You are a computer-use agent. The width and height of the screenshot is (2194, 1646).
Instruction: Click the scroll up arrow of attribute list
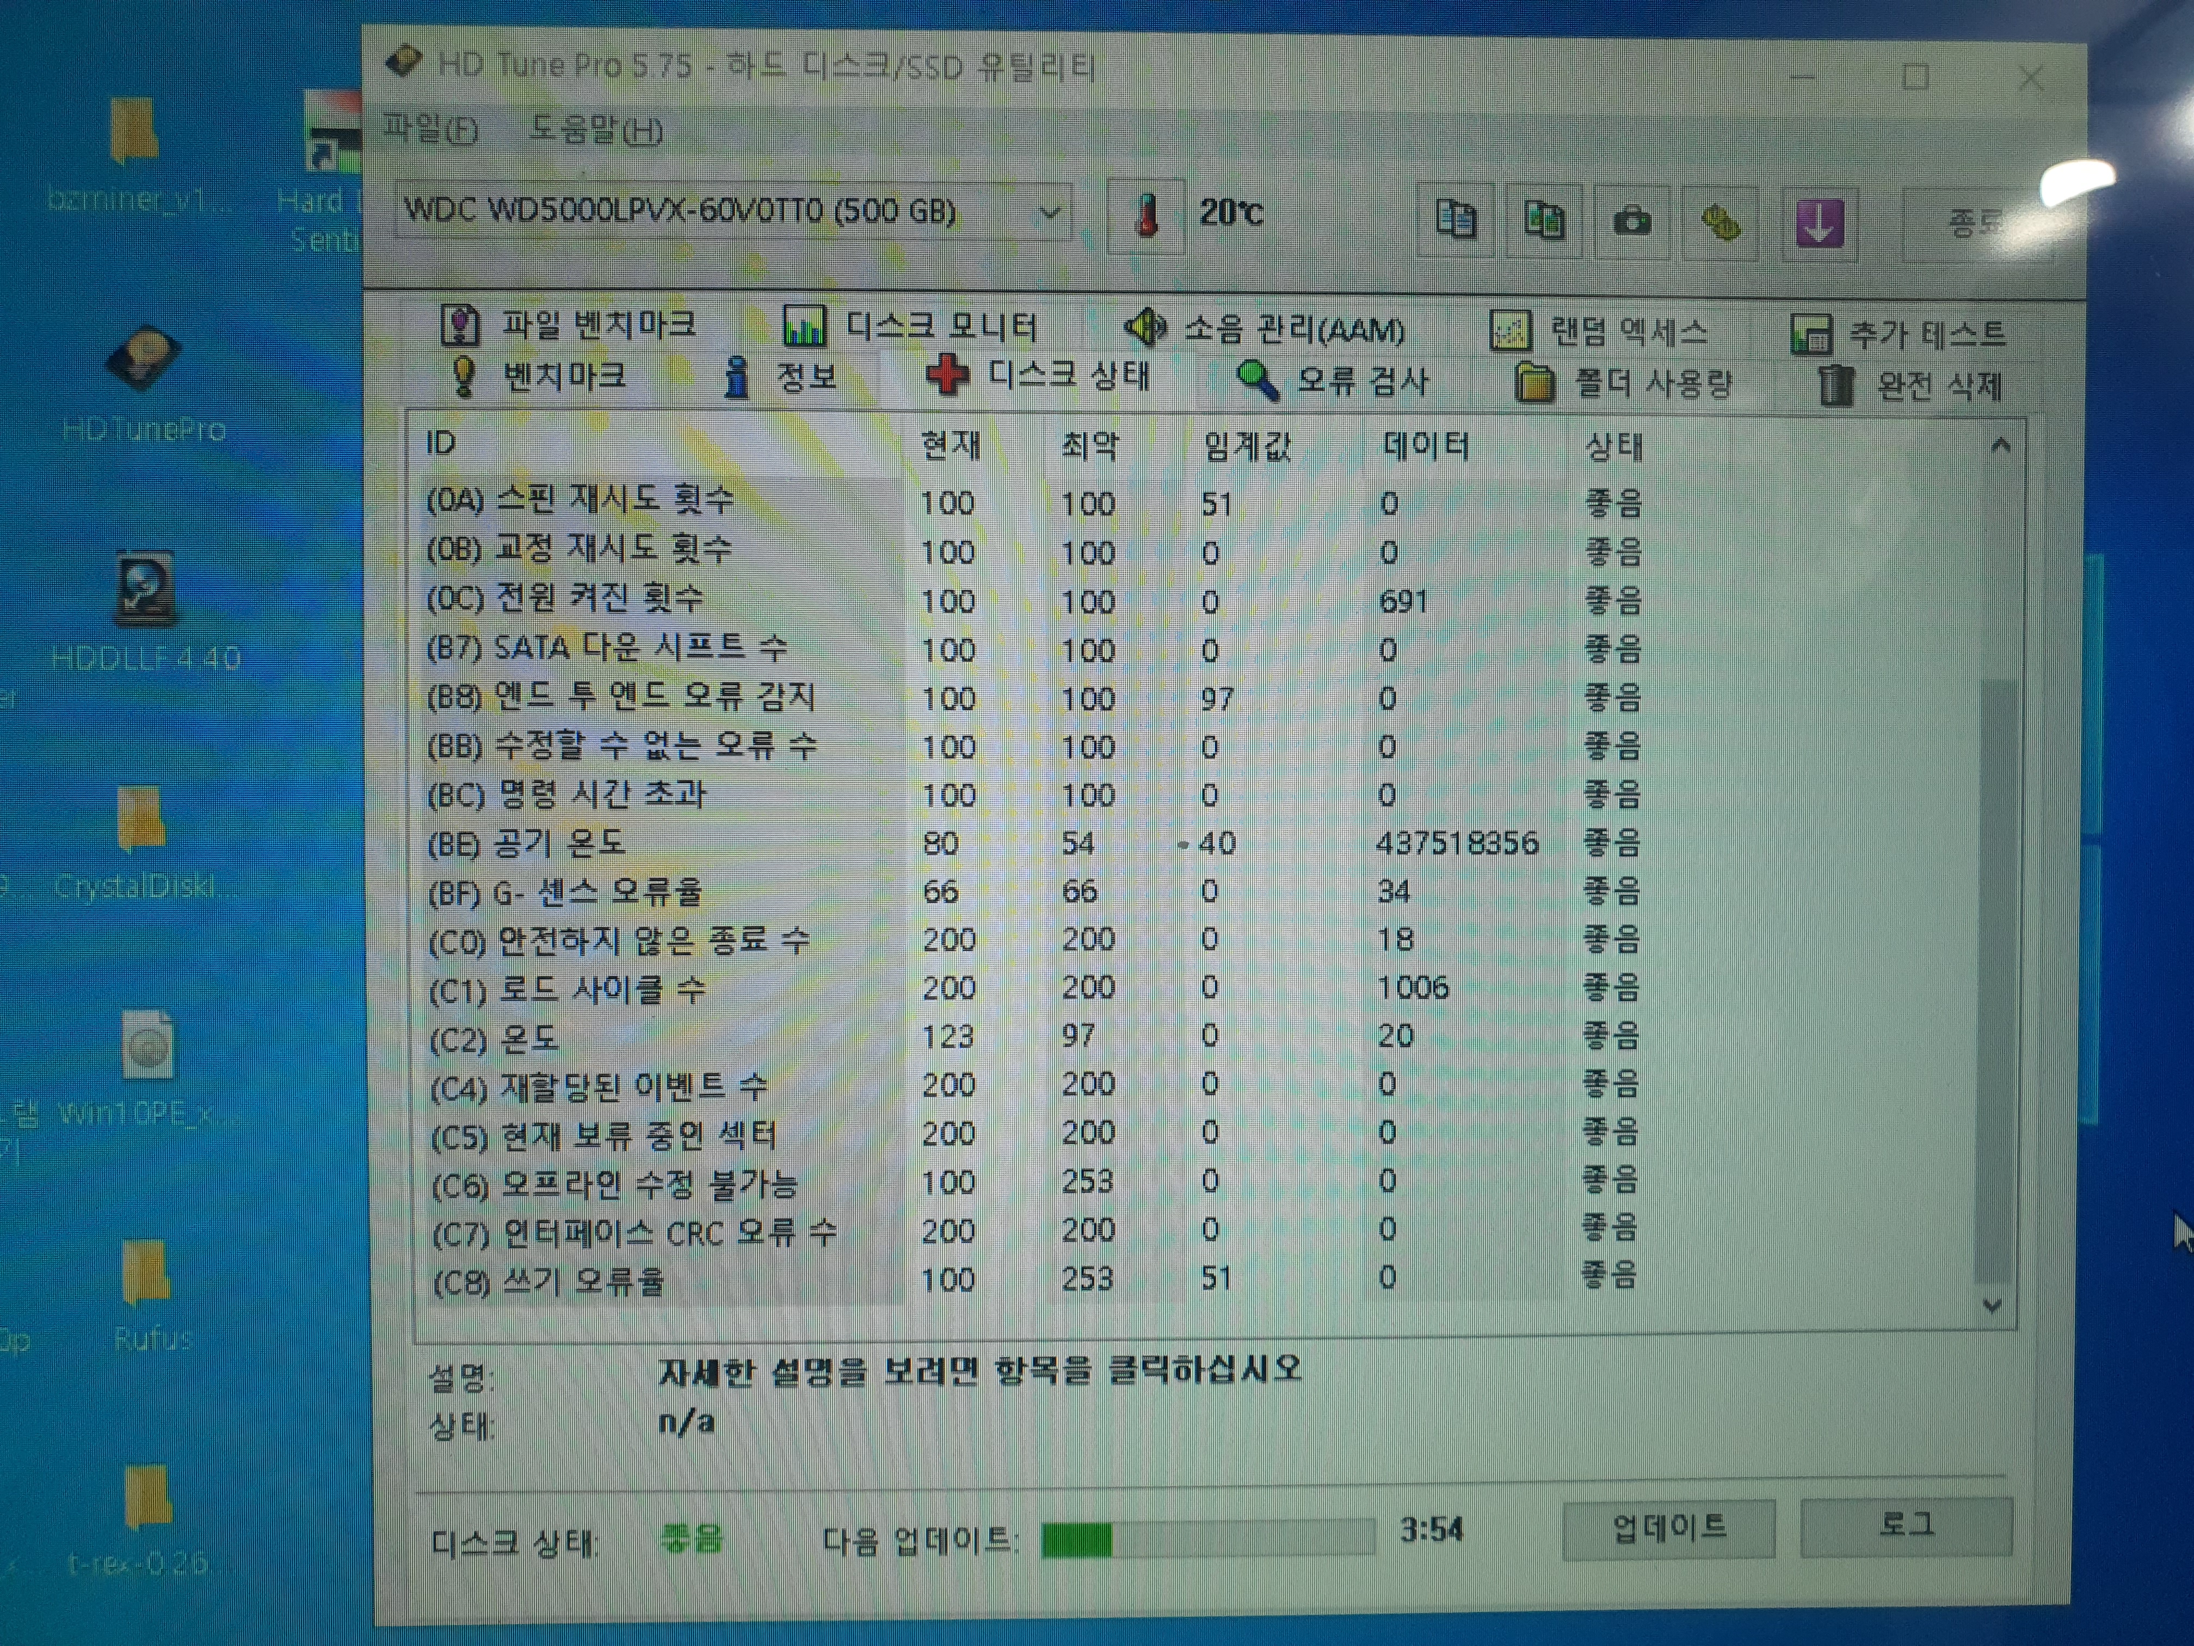click(x=2001, y=446)
